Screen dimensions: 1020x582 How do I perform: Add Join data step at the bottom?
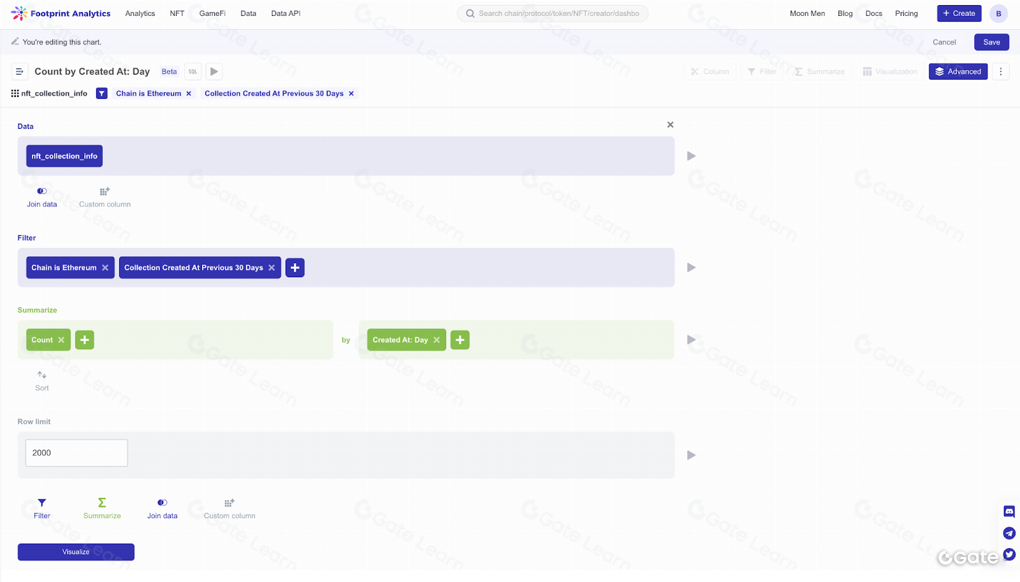(163, 509)
